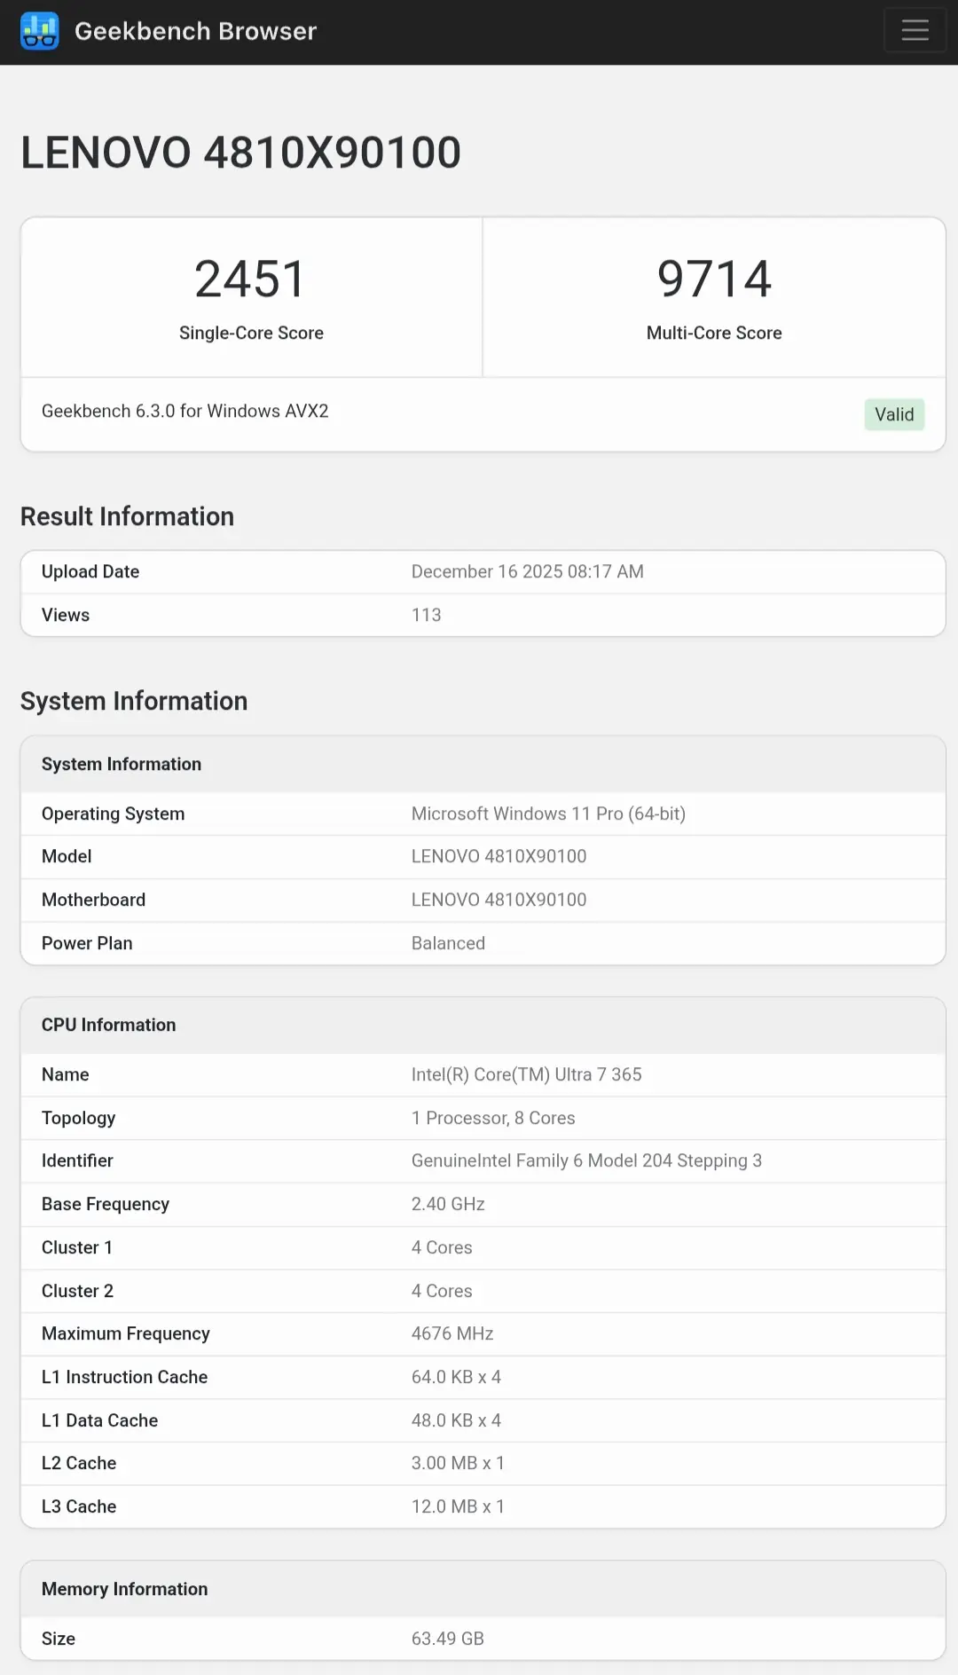Click the L3 Cache 12.0 MB value
This screenshot has height=1675, width=958.
click(458, 1506)
